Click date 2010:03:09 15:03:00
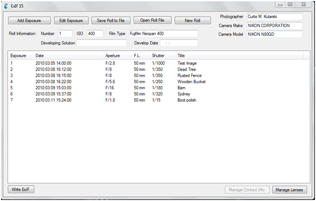The image size is (316, 201). [x=53, y=88]
